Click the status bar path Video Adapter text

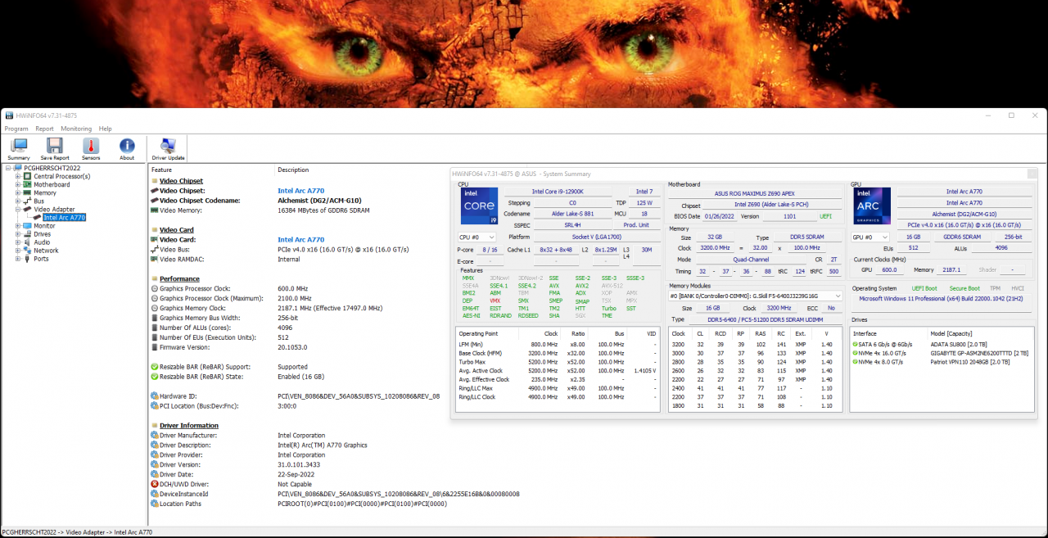pos(87,532)
